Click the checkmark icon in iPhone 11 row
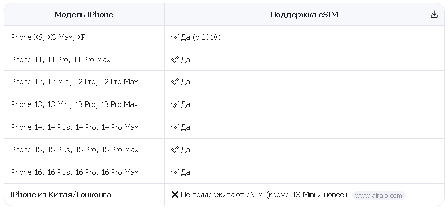This screenshot has height=212, width=448. pyautogui.click(x=175, y=60)
